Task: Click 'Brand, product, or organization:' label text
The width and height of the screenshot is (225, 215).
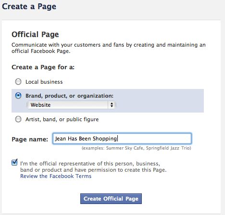Action: pyautogui.click(x=69, y=96)
